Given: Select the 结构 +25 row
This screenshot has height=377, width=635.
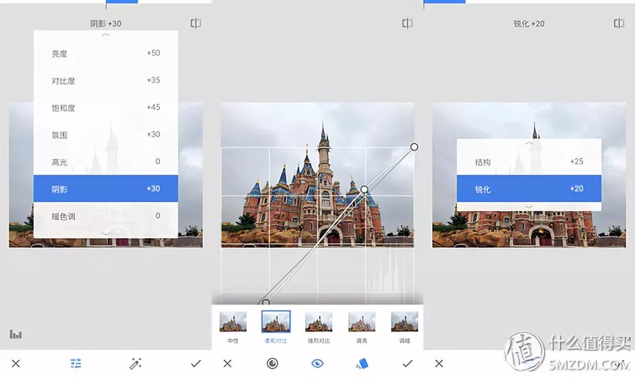Looking at the screenshot, I should point(529,162).
